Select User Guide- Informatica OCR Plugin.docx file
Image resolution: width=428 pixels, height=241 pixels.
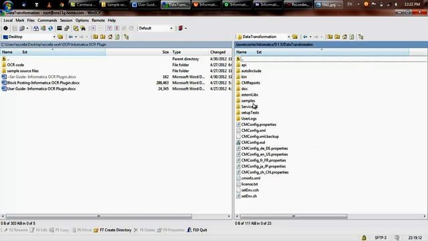point(41,89)
